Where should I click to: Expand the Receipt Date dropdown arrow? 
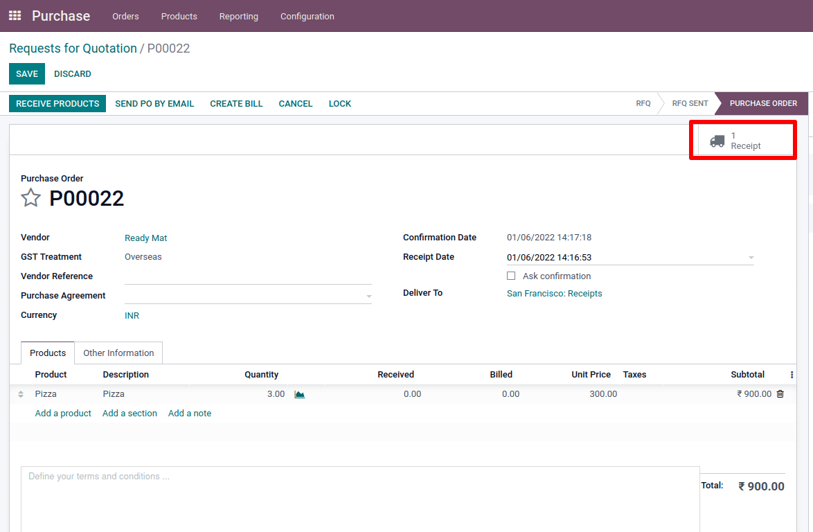(x=751, y=258)
